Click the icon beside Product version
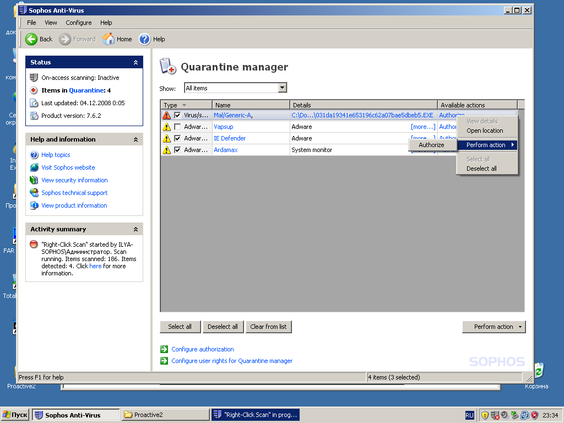564x423 pixels. pyautogui.click(x=34, y=116)
